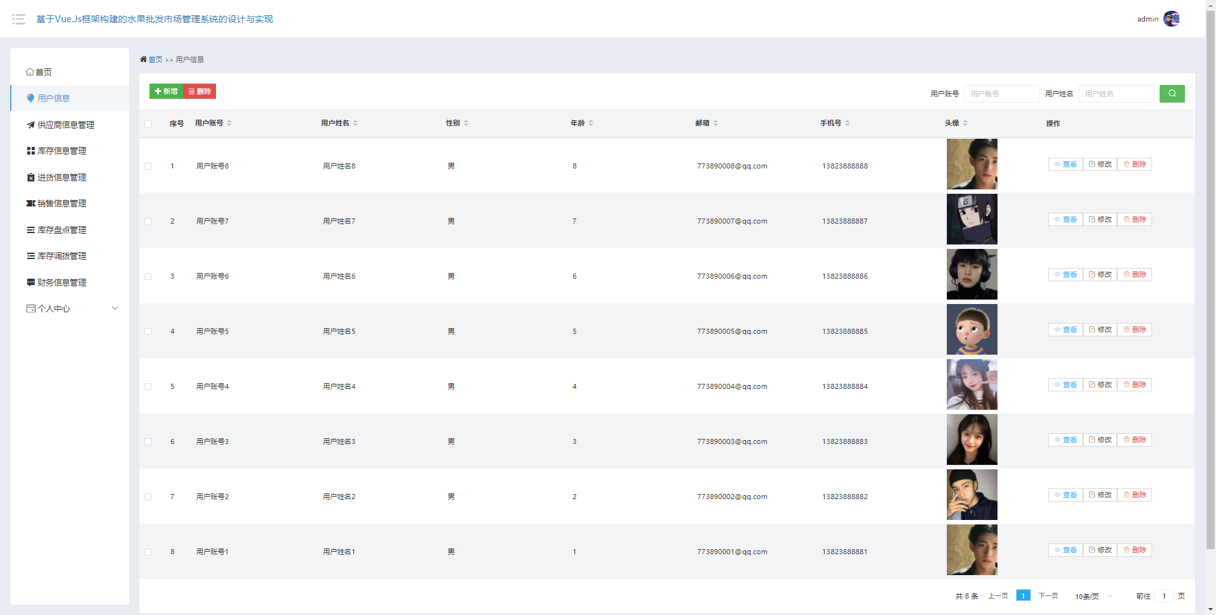1216x615 pixels.
Task: Open the 10条/页 page size dropdown
Action: [1094, 596]
